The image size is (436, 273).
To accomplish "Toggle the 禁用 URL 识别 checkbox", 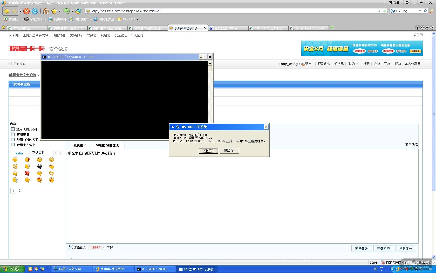I will 13,129.
